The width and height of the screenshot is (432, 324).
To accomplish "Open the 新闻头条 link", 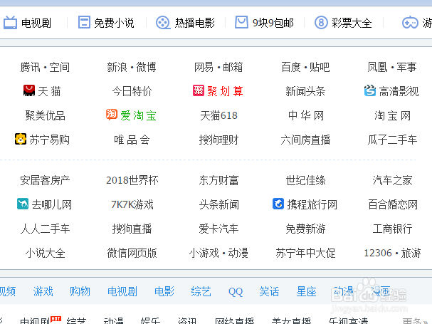I will point(305,91).
